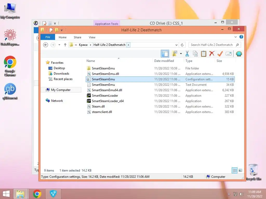266x199 pixels.
Task: Click the Search Half-Life 2 Deathmatch field
Action: [215, 45]
